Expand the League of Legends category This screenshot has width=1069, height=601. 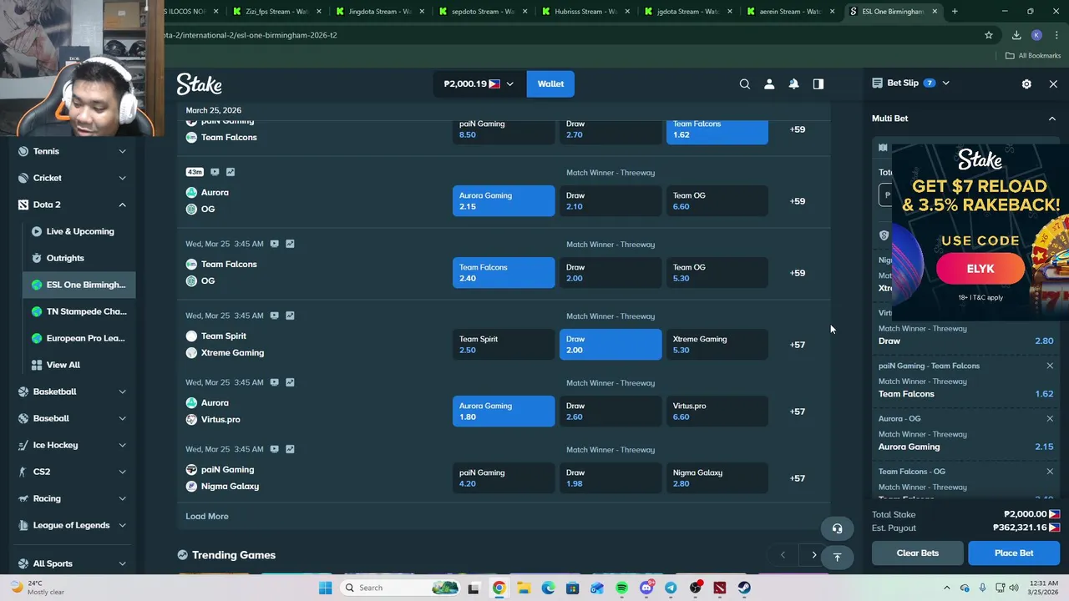click(122, 525)
